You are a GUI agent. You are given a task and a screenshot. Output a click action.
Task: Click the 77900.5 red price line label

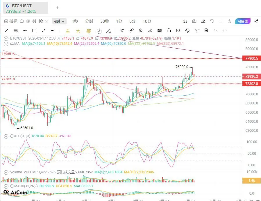click(252, 58)
